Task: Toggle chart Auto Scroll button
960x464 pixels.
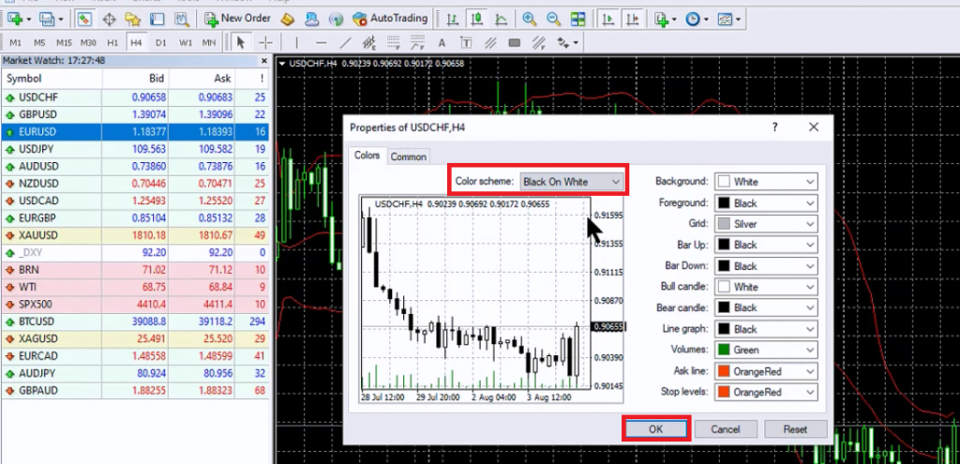Action: 607,19
